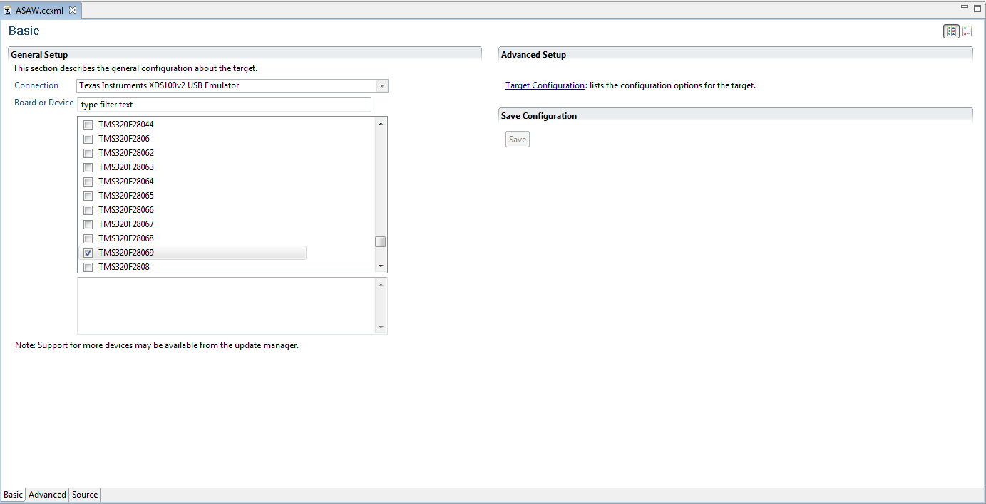
Task: Switch to the single-column form layout icon
Action: click(967, 31)
